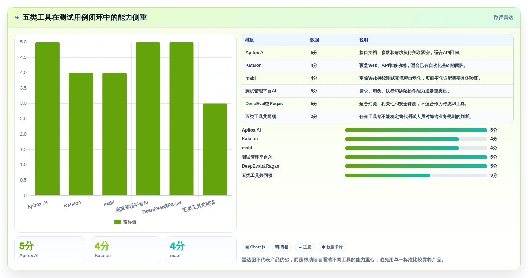This screenshot has width=528, height=278.
Task: Click the Chart.js tag button
Action: (x=255, y=247)
